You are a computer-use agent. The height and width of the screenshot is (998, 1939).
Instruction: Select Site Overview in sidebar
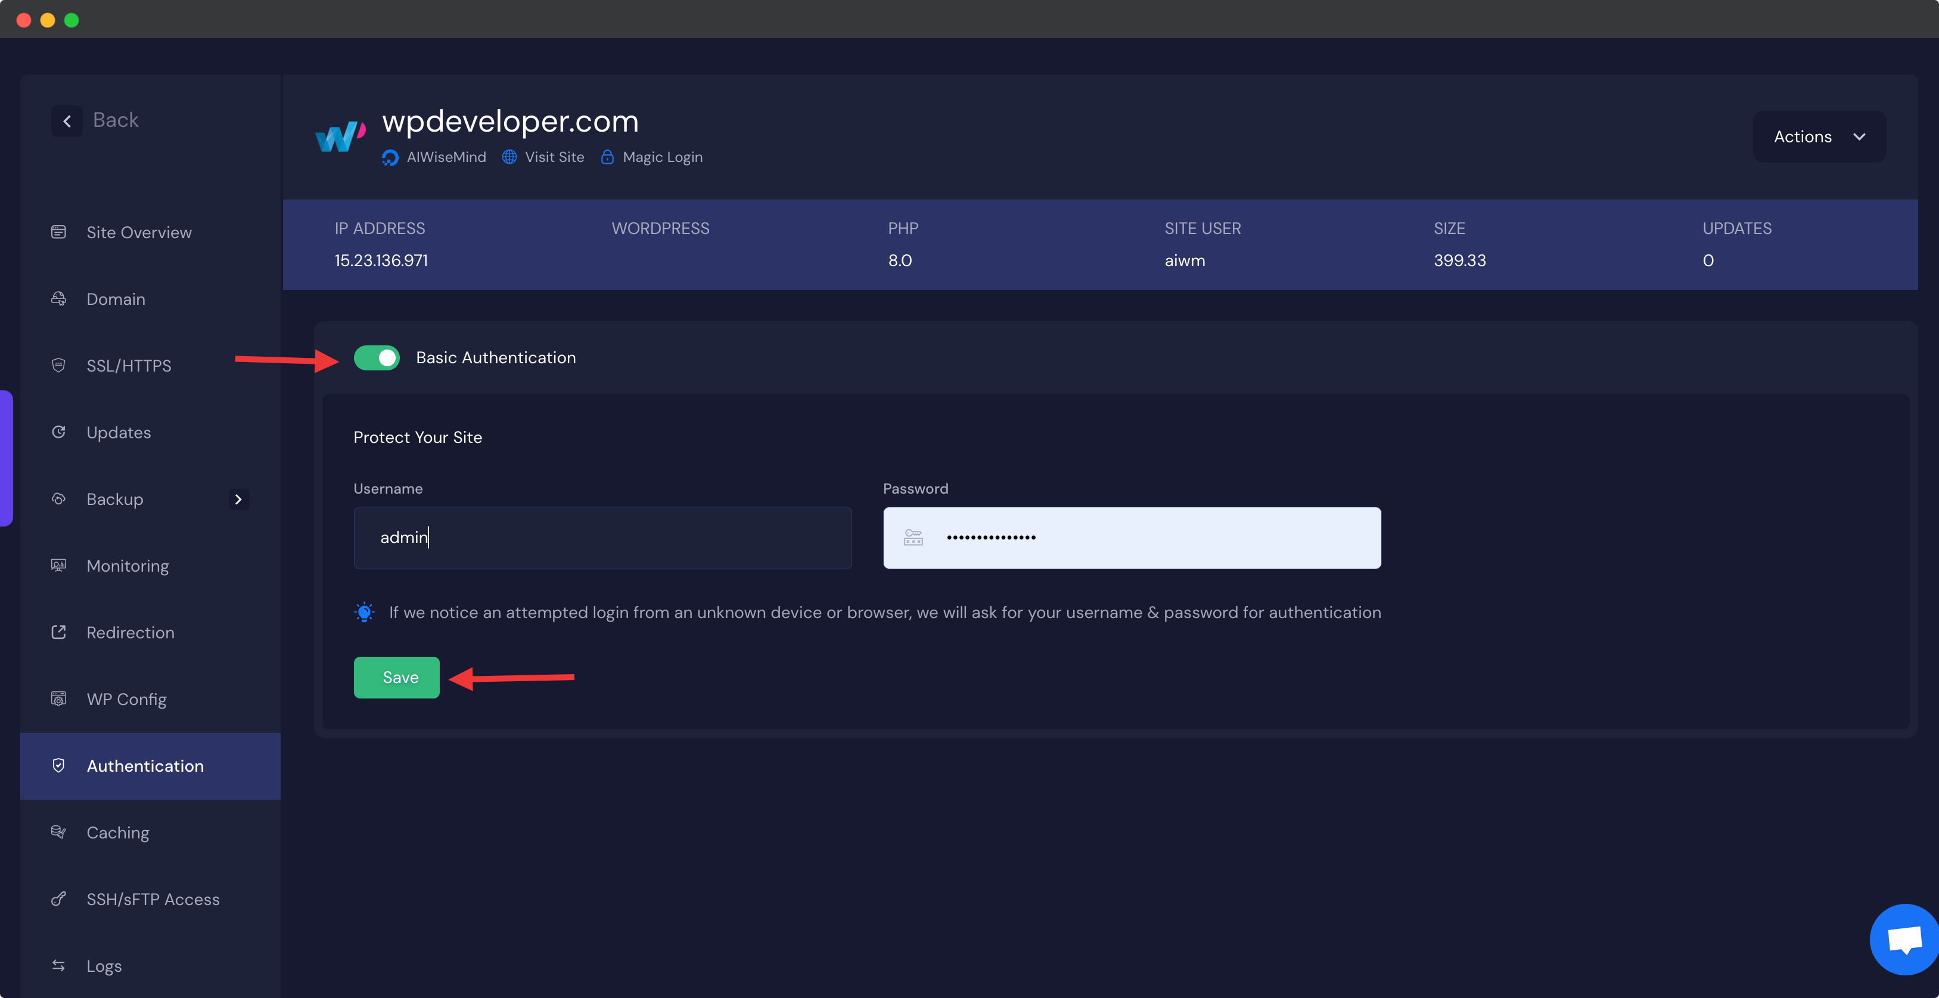click(139, 232)
